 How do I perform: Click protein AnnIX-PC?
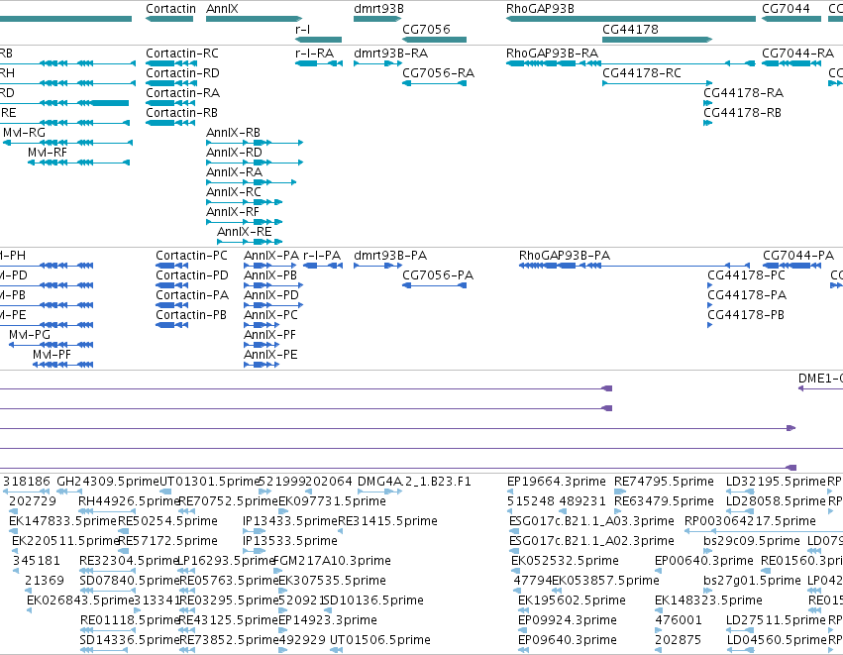point(270,315)
